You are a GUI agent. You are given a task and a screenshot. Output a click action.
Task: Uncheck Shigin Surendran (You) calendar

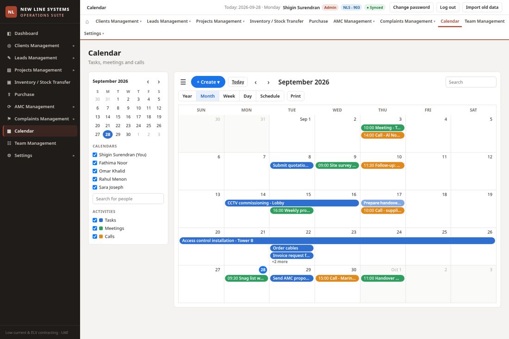[x=95, y=155]
